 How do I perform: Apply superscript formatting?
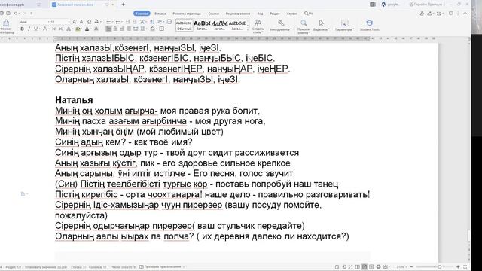53,29
